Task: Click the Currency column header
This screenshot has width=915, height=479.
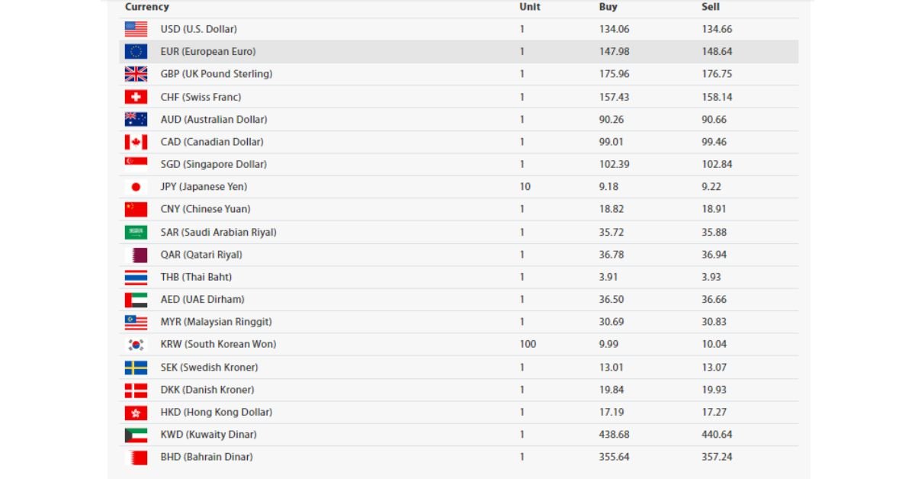Action: pos(147,7)
